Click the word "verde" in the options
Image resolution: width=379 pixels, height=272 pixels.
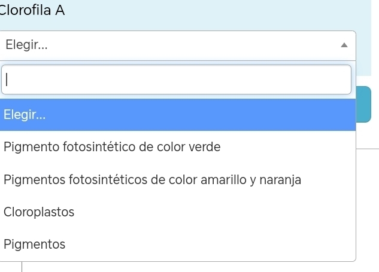(x=205, y=147)
